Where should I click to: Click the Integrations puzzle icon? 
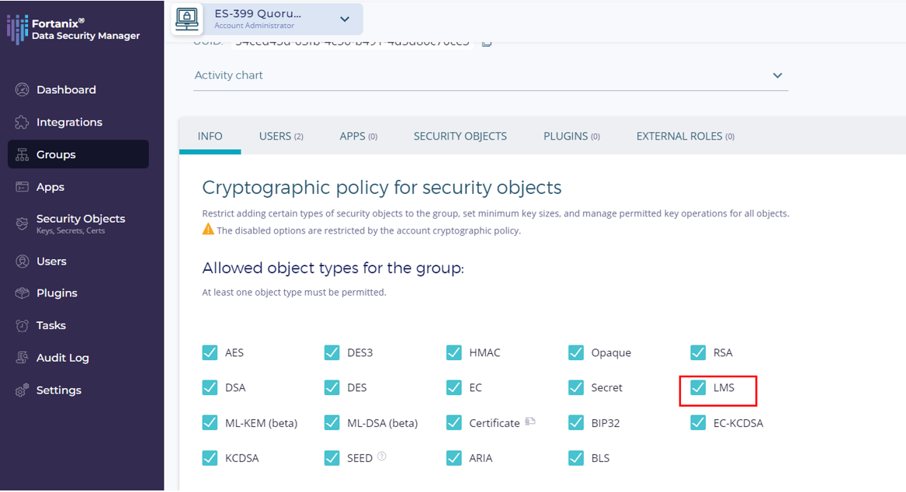(22, 123)
